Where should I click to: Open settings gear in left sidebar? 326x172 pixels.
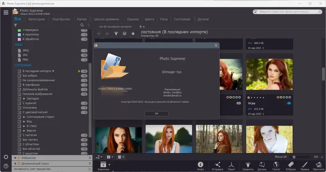(x=6, y=157)
